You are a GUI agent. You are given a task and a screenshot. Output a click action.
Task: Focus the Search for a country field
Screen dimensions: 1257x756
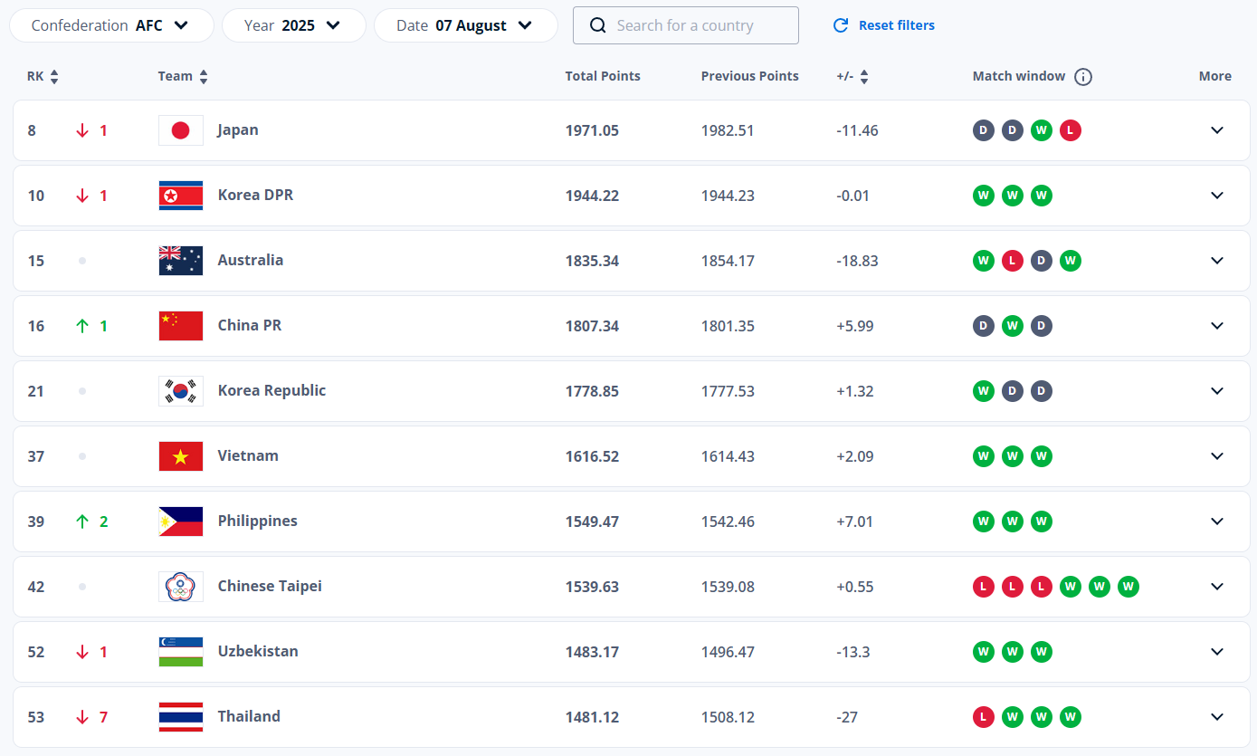pos(697,25)
